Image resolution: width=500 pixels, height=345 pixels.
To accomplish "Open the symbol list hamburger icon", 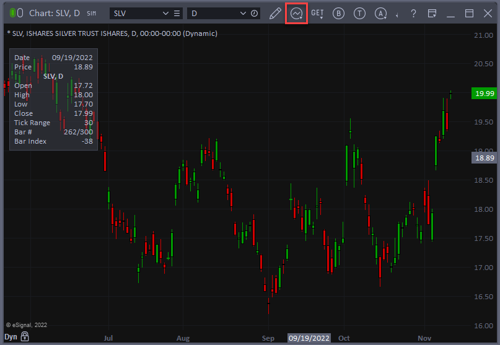I will [x=177, y=14].
